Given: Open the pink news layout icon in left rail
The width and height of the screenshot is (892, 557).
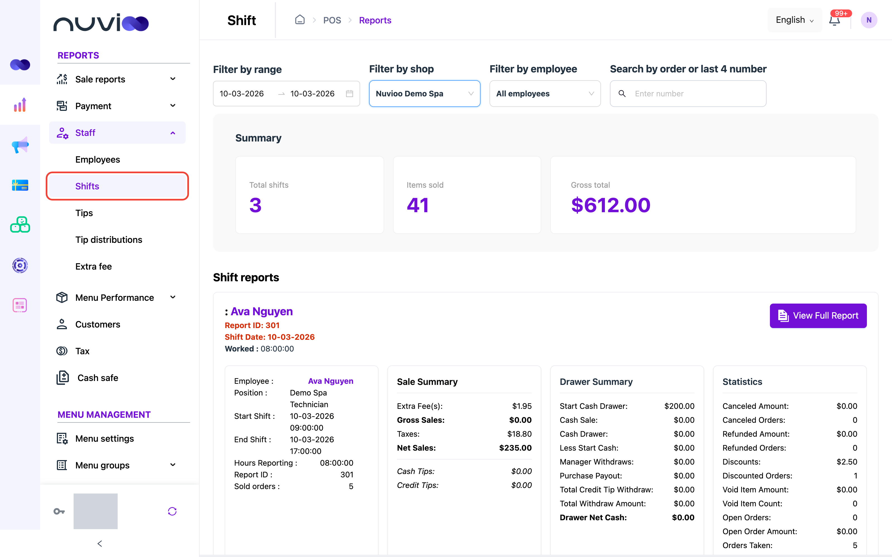Looking at the screenshot, I should point(20,305).
